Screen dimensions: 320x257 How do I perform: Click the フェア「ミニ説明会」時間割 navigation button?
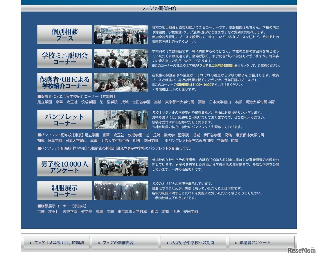click(x=56, y=242)
